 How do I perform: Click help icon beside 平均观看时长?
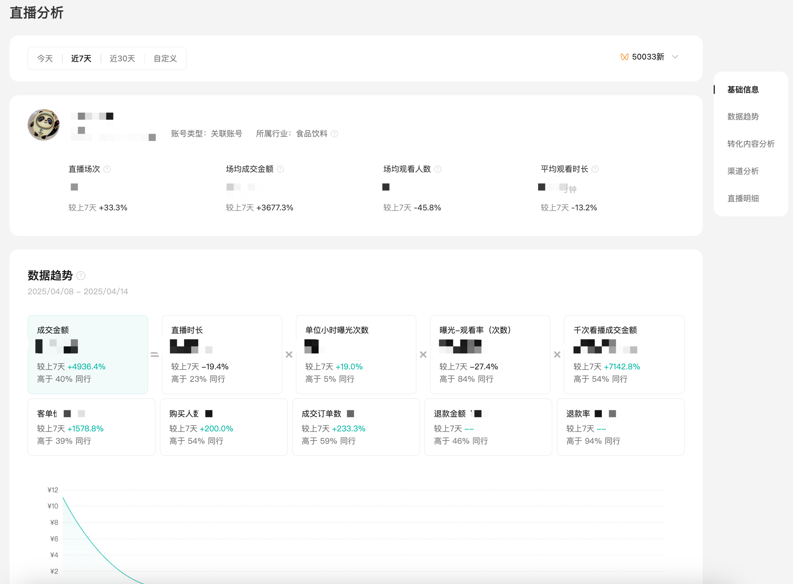click(595, 169)
